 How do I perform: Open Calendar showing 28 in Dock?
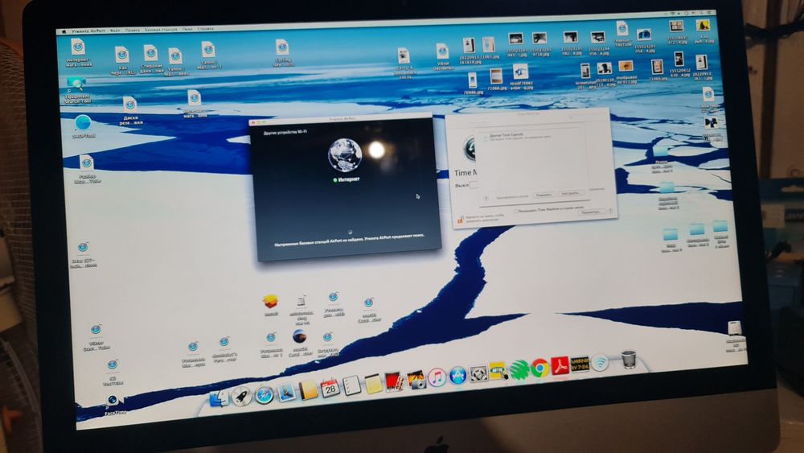click(x=330, y=388)
